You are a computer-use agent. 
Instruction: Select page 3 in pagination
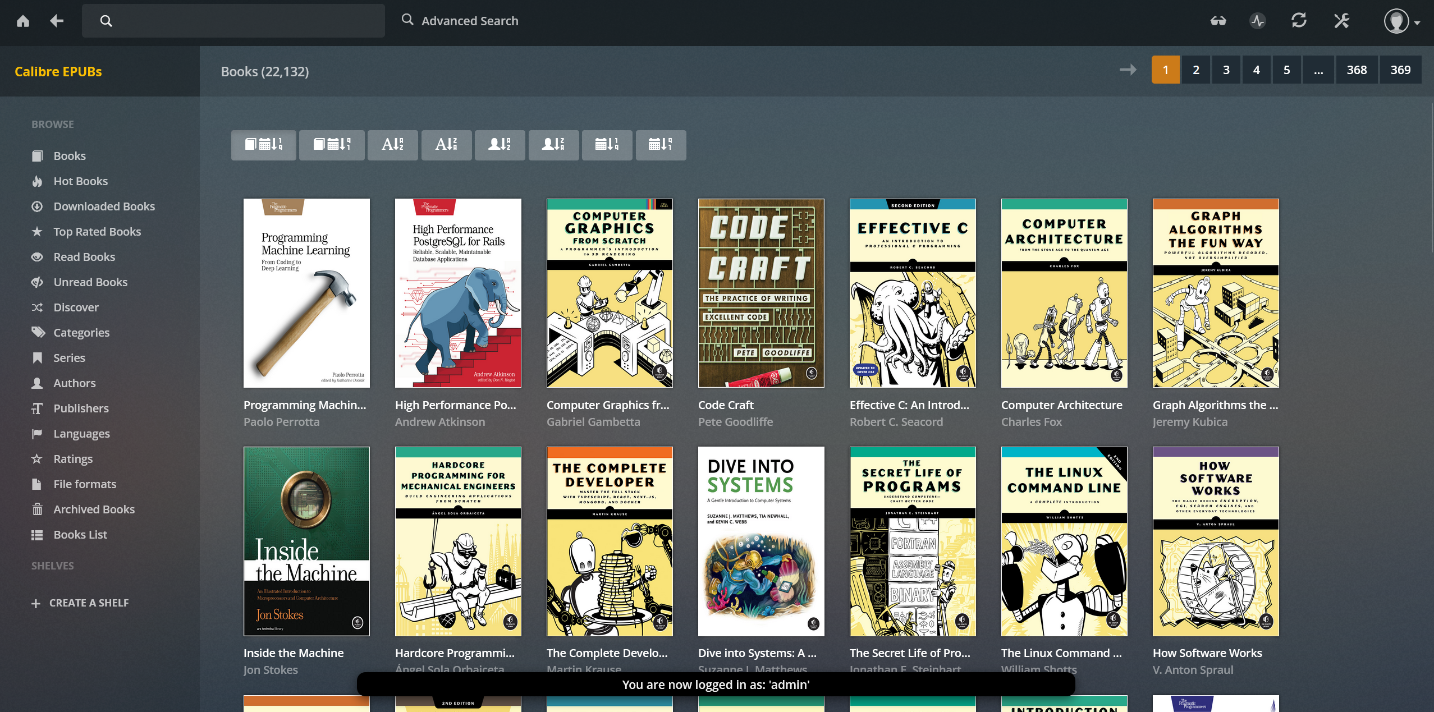pos(1226,70)
